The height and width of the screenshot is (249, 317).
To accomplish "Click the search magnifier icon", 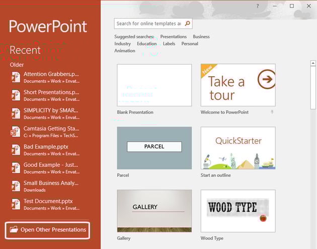I will coord(187,24).
